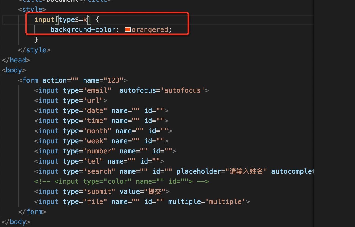The width and height of the screenshot is (355, 227).
Task: Click the 'autocomplete' attribute on the search input
Action: point(292,171)
